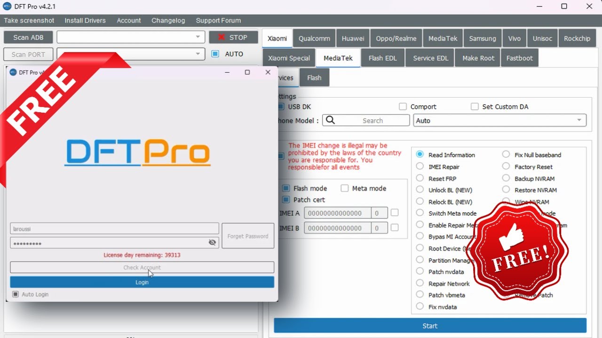Click the username field showing laroussi
Screen dimensions: 602x338
[115, 229]
